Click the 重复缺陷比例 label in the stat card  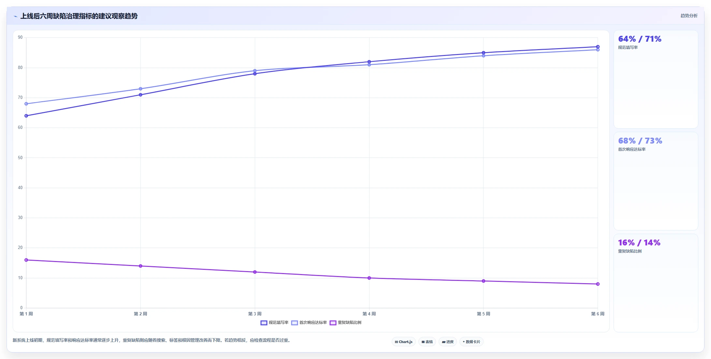630,251
